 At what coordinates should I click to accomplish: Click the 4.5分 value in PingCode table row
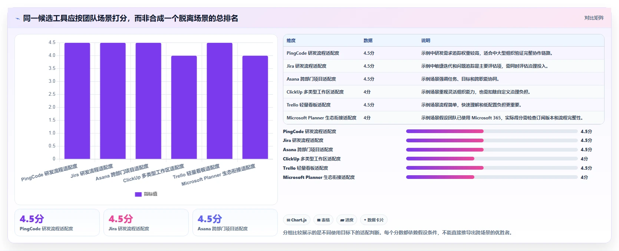coord(369,53)
